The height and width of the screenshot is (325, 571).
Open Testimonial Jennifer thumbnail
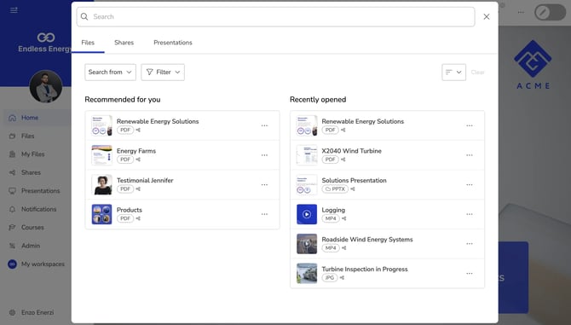click(x=101, y=185)
